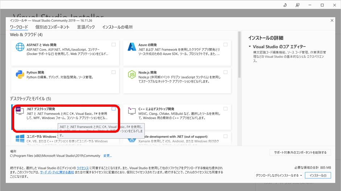Click the 変更... location link
Screen dimensions: 341x191
[x=107, y=156]
